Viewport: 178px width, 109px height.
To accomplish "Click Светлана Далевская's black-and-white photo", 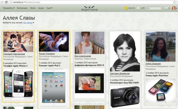I will pos(125,52).
